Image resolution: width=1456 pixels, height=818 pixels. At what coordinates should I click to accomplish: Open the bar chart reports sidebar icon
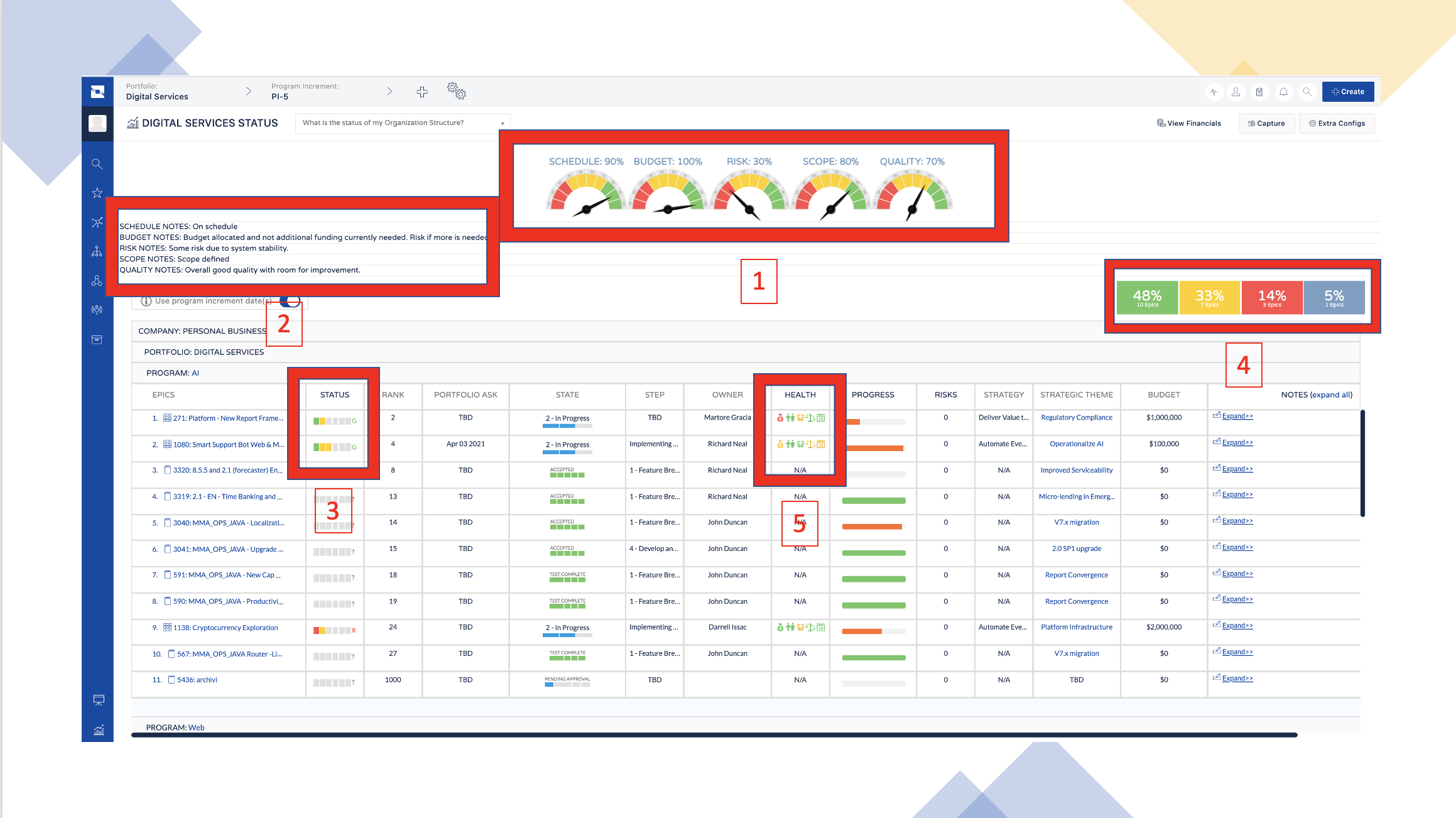(99, 730)
